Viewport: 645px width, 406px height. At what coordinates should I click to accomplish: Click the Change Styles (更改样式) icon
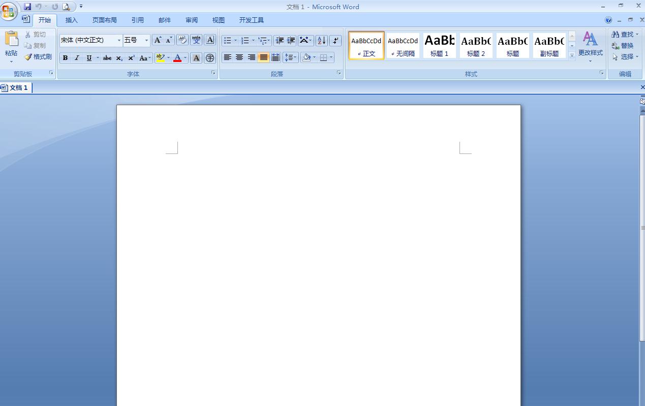tap(590, 39)
